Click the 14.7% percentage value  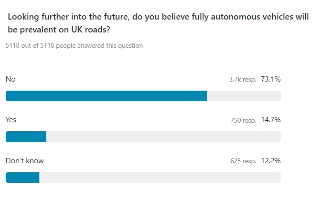click(271, 120)
